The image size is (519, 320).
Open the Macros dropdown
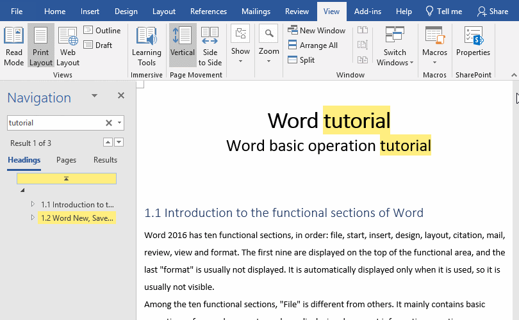[x=434, y=46]
